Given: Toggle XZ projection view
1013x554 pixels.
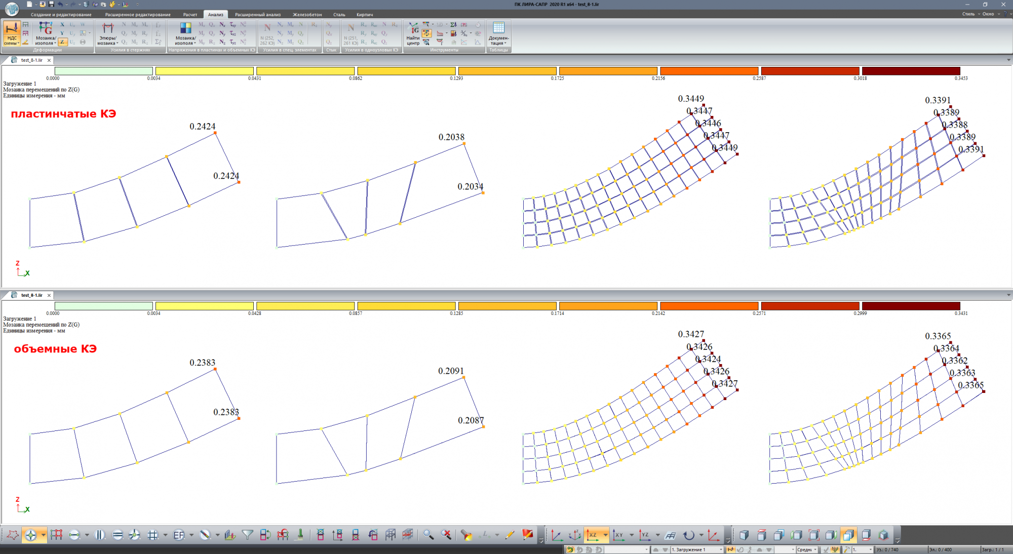Looking at the screenshot, I should pos(592,535).
